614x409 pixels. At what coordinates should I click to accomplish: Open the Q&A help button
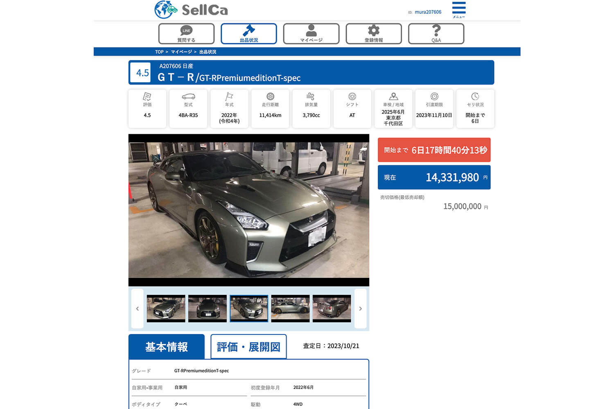pos(436,34)
